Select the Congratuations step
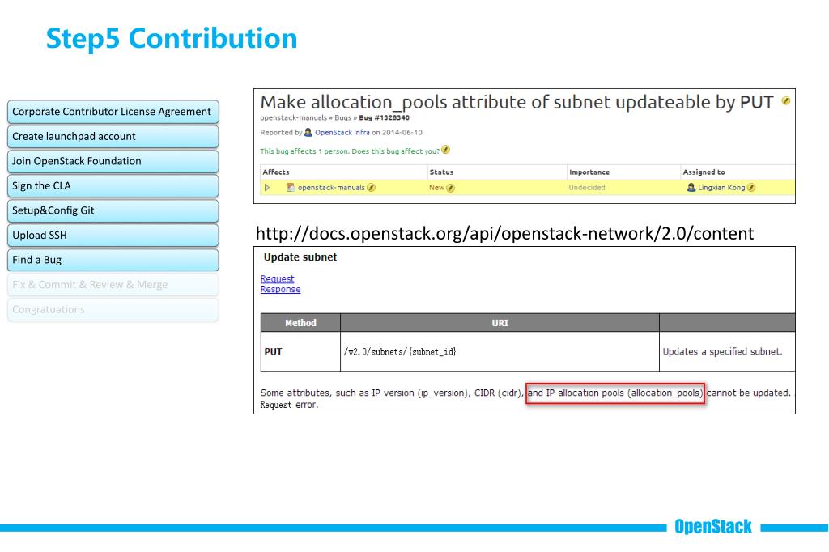Viewport: 829px width, 552px height. click(113, 309)
